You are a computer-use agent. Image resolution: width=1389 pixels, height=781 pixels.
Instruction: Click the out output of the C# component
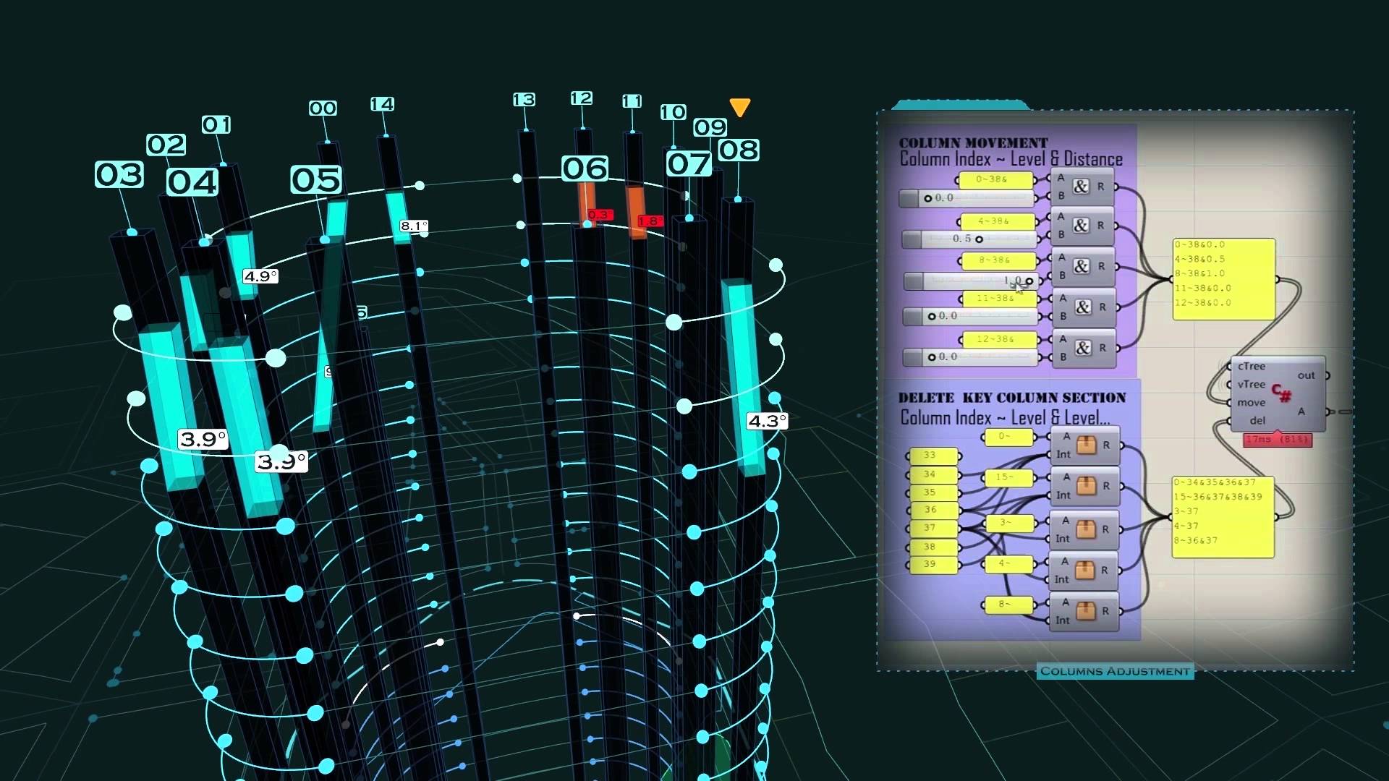click(1306, 375)
